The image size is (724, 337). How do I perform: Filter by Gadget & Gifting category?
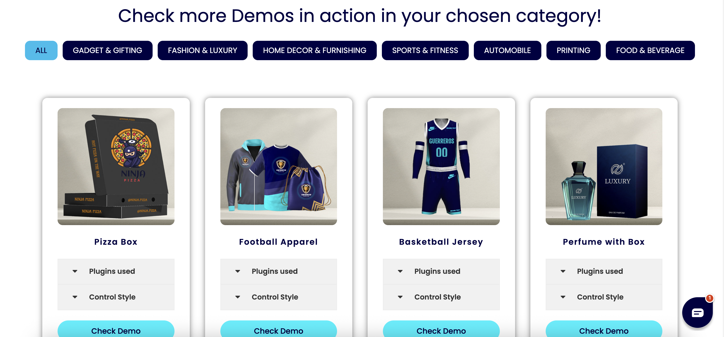point(107,50)
